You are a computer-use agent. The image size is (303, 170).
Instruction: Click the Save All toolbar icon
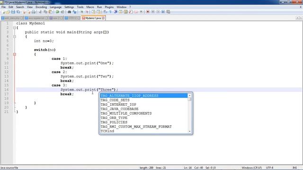(x=18, y=12)
